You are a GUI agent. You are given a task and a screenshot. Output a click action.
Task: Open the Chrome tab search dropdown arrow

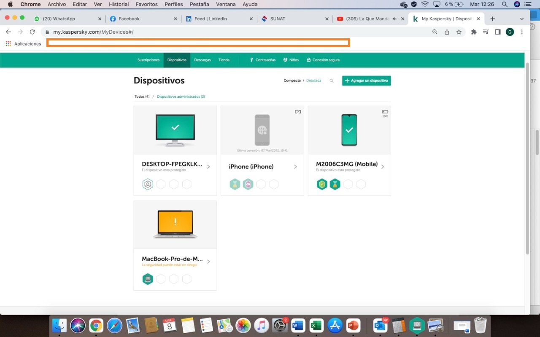[522, 19]
